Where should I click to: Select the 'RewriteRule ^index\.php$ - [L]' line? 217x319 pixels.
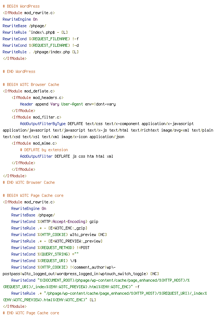click(35, 32)
